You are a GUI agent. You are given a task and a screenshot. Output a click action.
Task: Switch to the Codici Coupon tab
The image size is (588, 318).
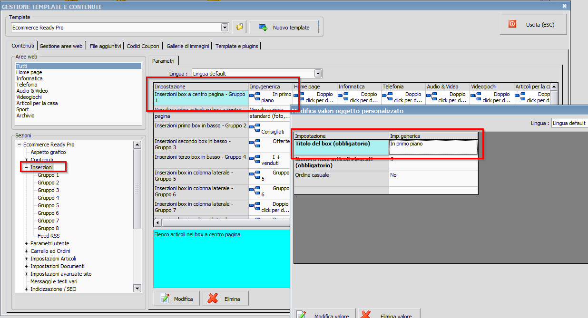click(143, 46)
